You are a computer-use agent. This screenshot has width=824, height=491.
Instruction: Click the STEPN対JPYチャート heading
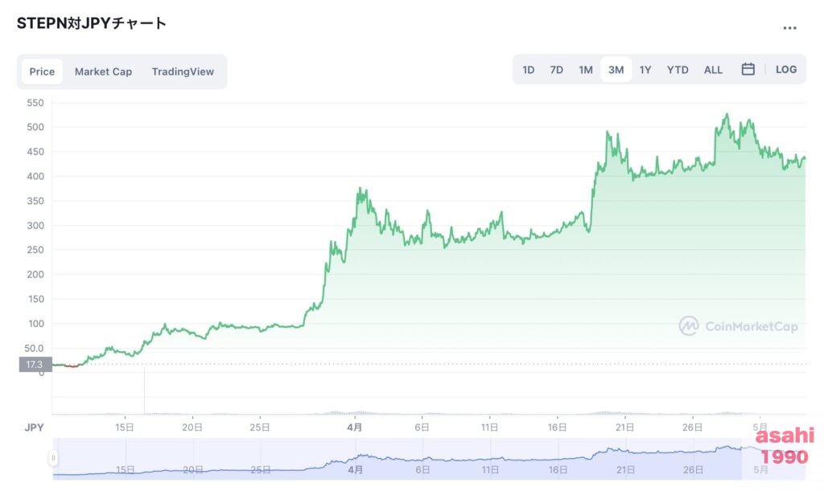point(92,23)
